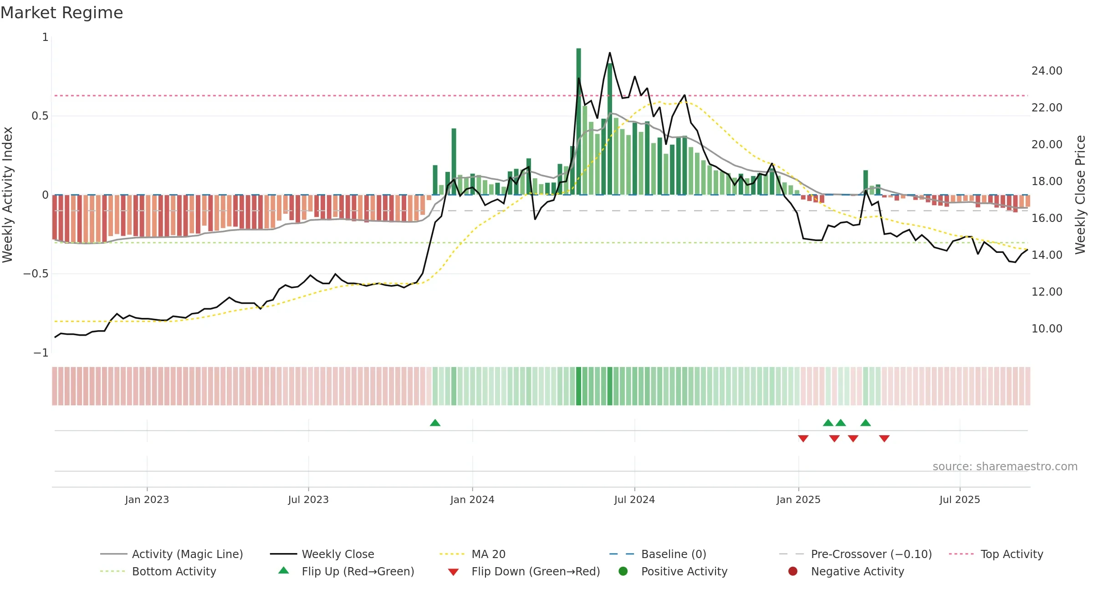
Task: Click the Market Regime chart title
Action: pos(61,13)
